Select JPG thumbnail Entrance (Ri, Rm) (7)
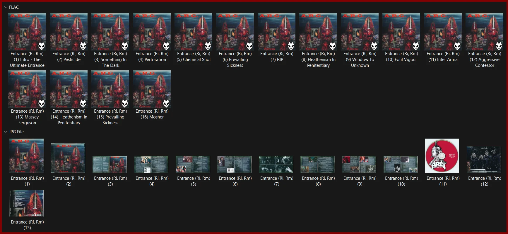Image resolution: width=508 pixels, height=234 pixels. click(x=276, y=164)
